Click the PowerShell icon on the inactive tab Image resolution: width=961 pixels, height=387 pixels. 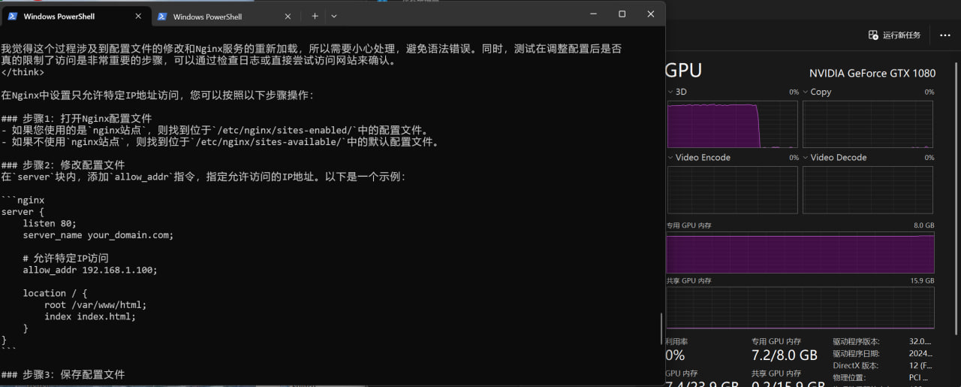coord(162,16)
